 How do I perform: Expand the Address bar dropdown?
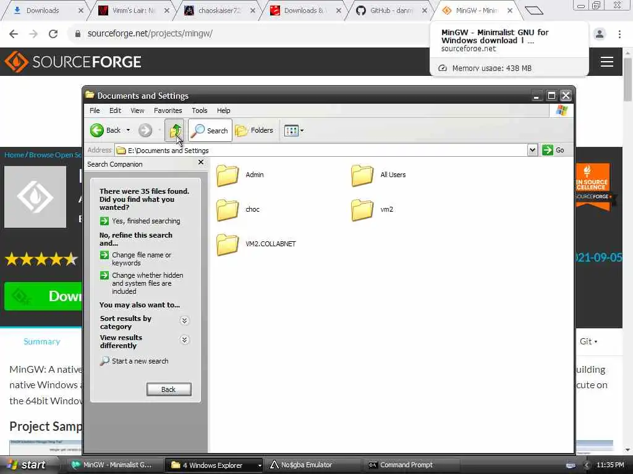(532, 150)
